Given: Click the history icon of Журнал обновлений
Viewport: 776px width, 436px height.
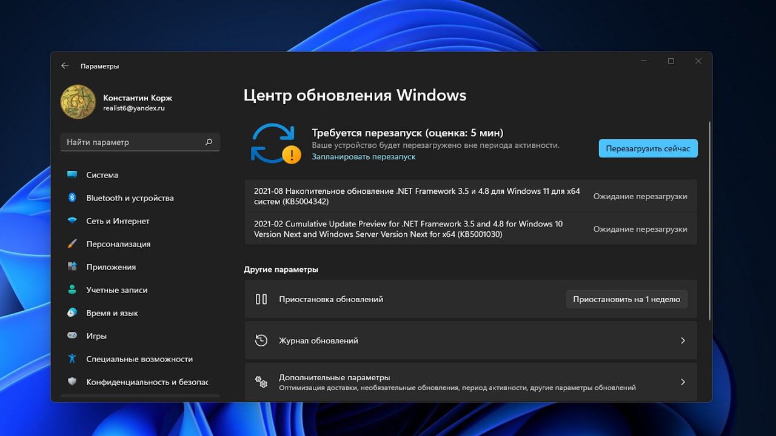Looking at the screenshot, I should click(x=261, y=340).
